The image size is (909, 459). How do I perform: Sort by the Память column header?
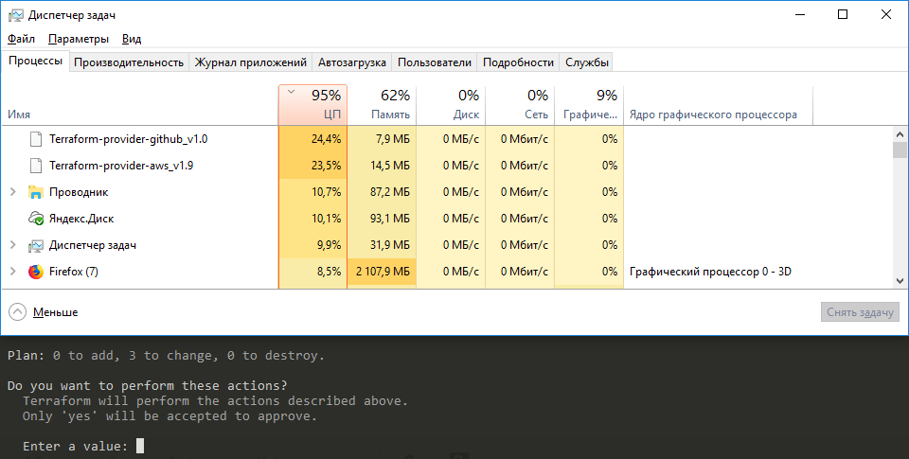pyautogui.click(x=382, y=105)
